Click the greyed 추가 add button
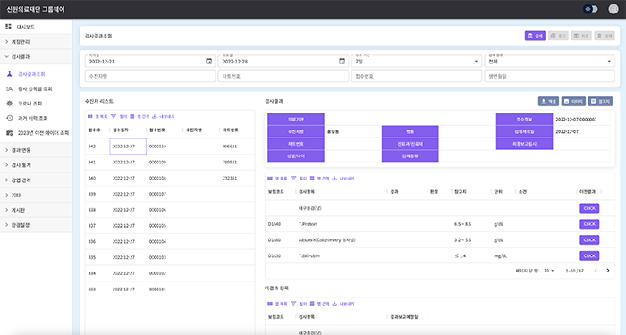Screen dimensions: 626x335 click(558, 36)
